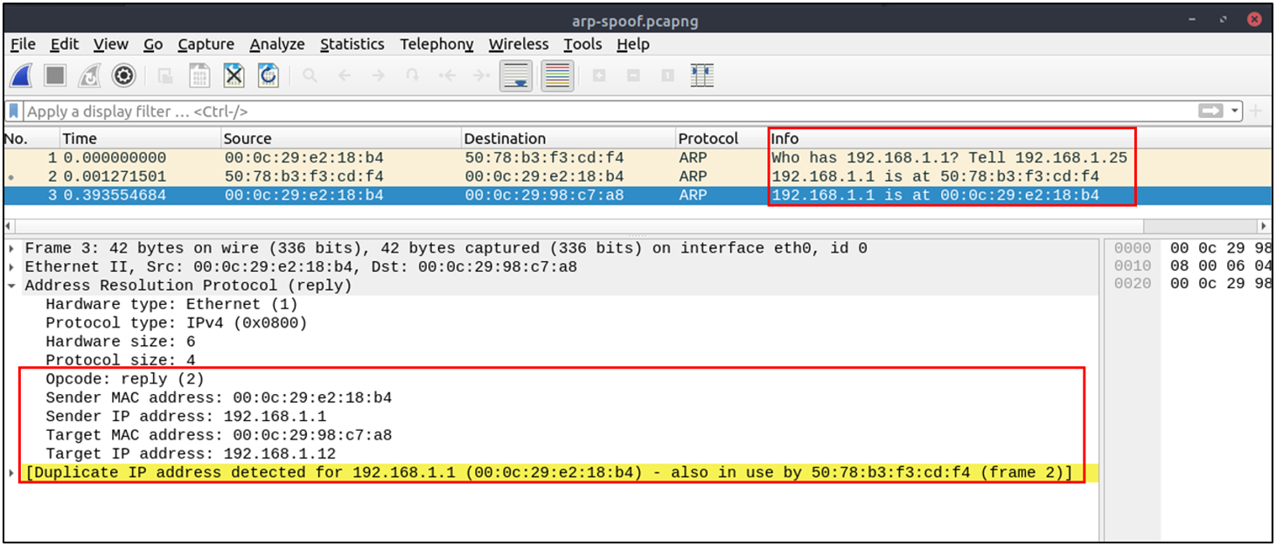Open the Capture menu
The height and width of the screenshot is (546, 1276).
click(206, 44)
